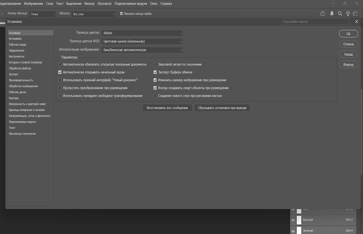Click the Назад button

[348, 54]
